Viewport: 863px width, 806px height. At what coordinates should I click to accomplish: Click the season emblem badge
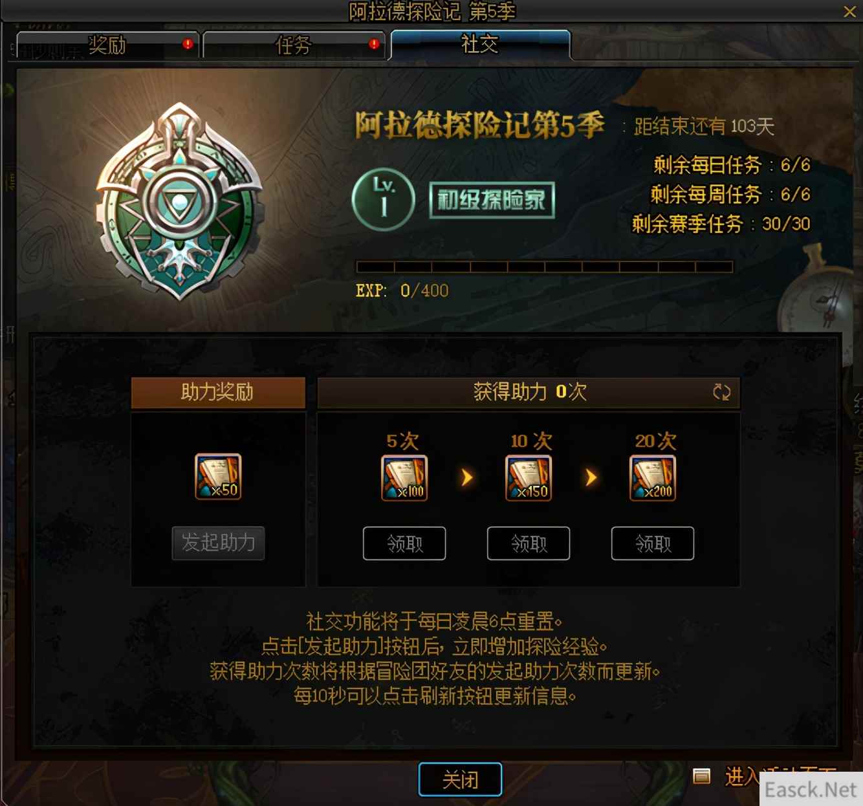click(x=180, y=201)
